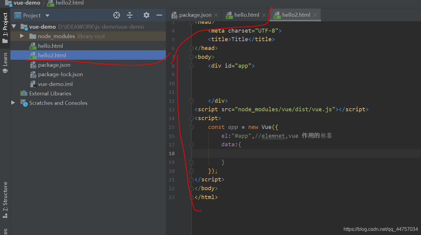The width and height of the screenshot is (421, 235).
Task: Toggle the Learn tool window button
Action: click(x=5, y=63)
